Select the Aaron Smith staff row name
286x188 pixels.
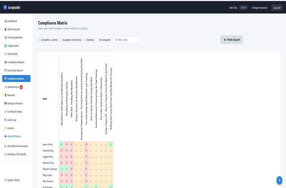(x=48, y=144)
